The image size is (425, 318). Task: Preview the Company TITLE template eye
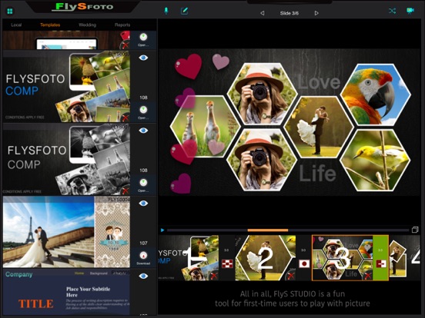click(x=143, y=276)
